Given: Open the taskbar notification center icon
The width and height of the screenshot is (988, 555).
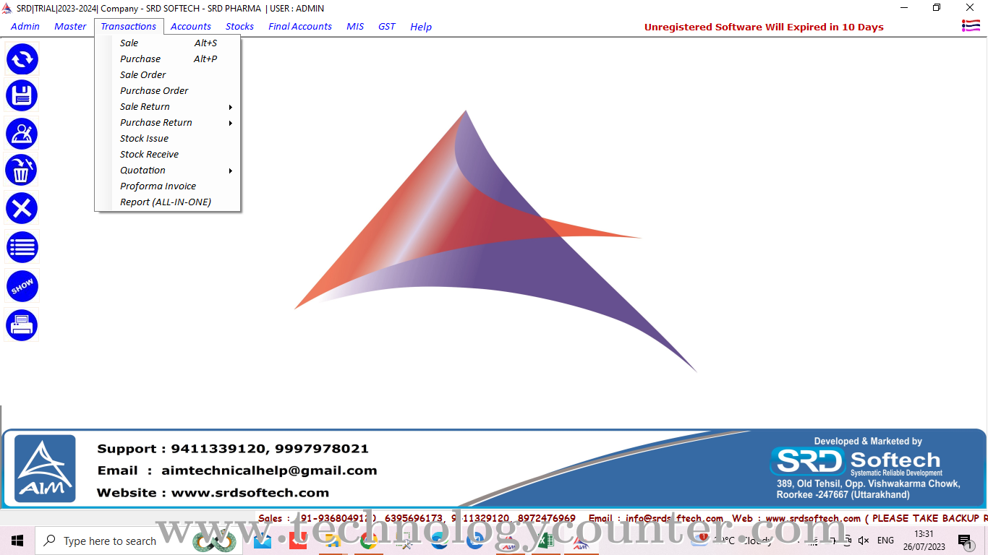Looking at the screenshot, I should pyautogui.click(x=965, y=541).
